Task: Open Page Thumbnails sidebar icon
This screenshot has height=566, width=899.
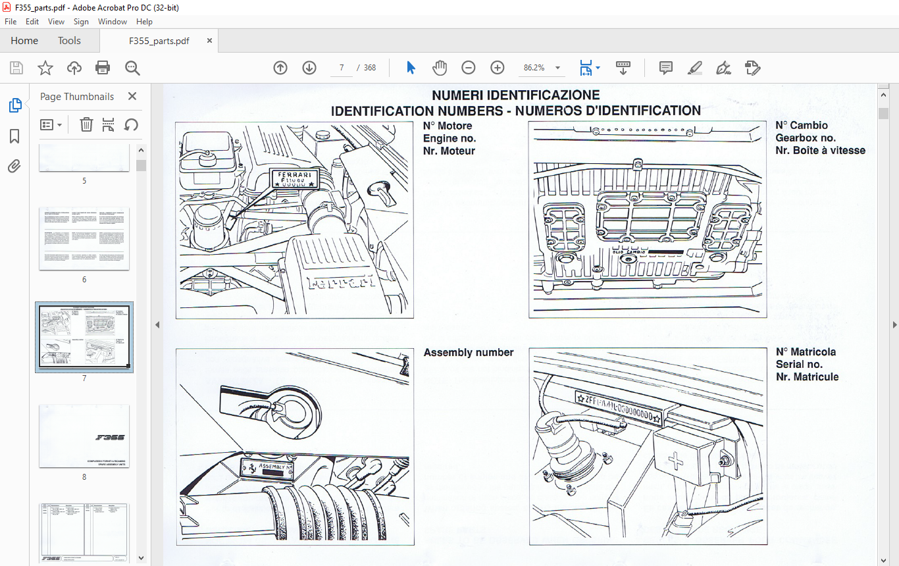Action: [x=14, y=105]
